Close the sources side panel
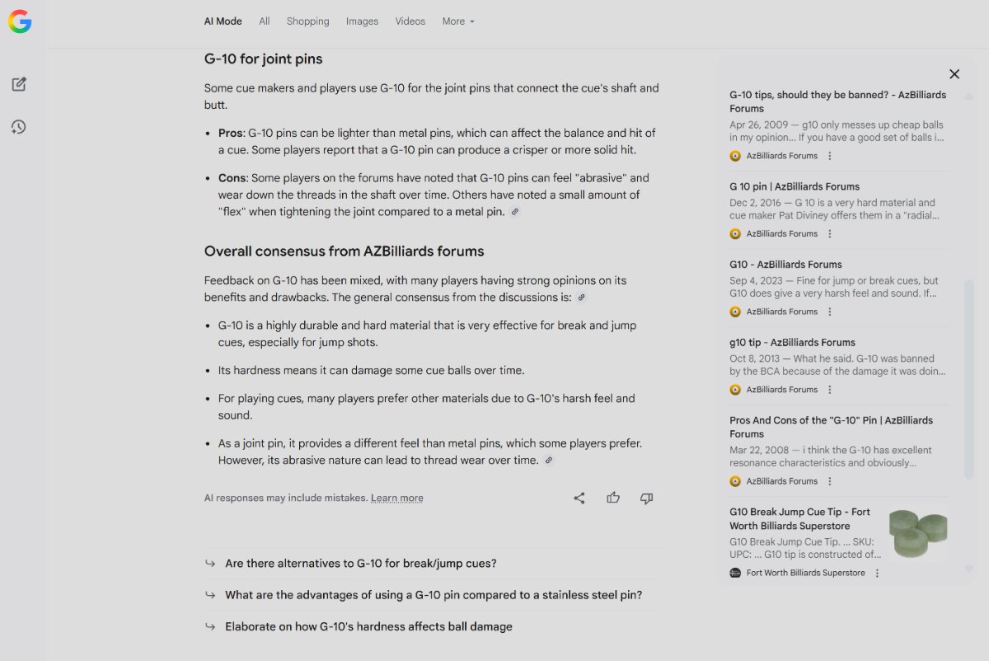The width and height of the screenshot is (989, 661). (954, 74)
